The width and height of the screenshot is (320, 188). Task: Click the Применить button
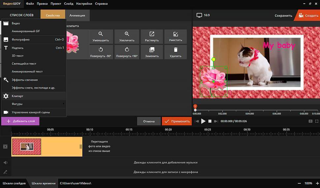coord(177,121)
